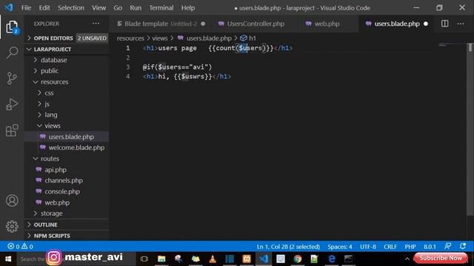
Task: Open Windows Start menu
Action: (x=8, y=259)
